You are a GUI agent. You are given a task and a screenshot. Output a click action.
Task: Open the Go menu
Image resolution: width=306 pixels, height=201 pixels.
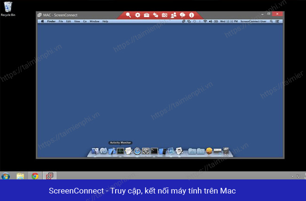pos(85,21)
